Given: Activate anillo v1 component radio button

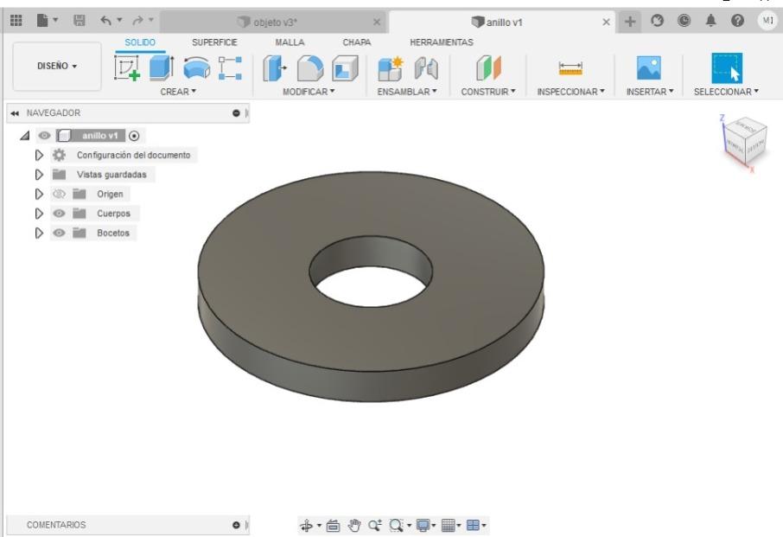Looking at the screenshot, I should (x=134, y=136).
